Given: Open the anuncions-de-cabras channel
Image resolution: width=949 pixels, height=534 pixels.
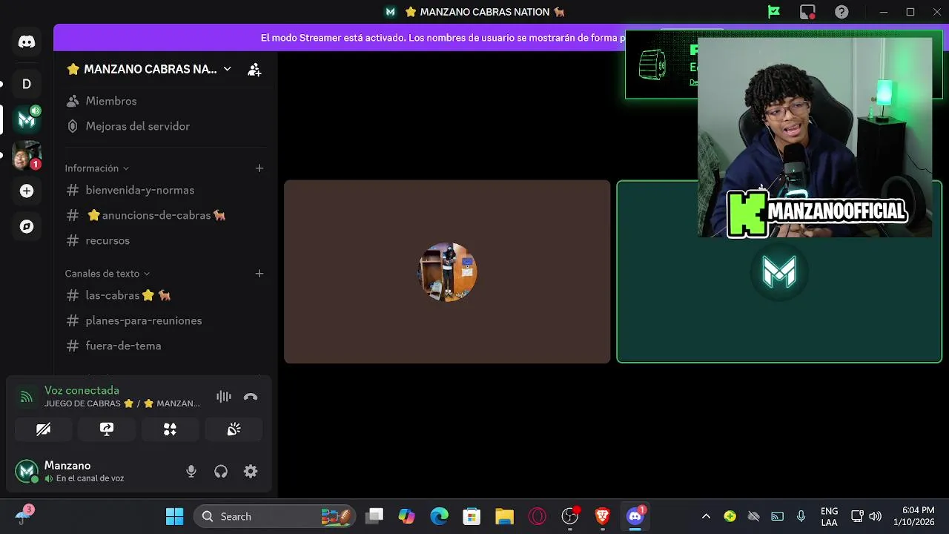Looking at the screenshot, I should click(165, 215).
